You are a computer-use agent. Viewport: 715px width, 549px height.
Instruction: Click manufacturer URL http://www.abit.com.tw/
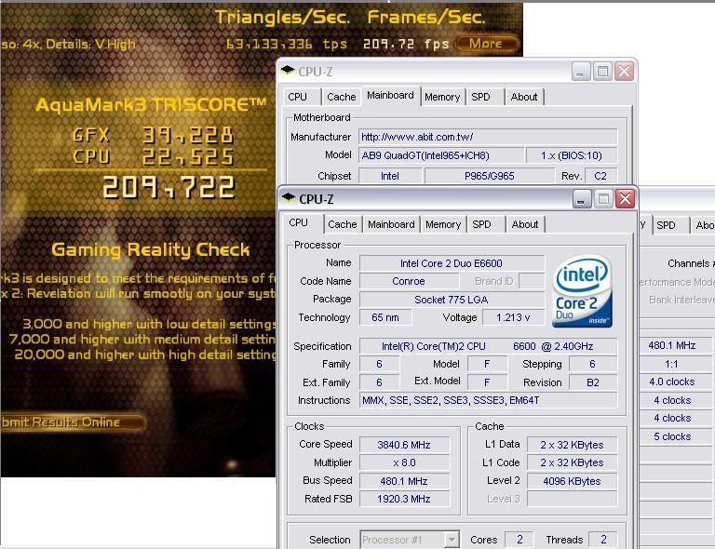[488, 137]
